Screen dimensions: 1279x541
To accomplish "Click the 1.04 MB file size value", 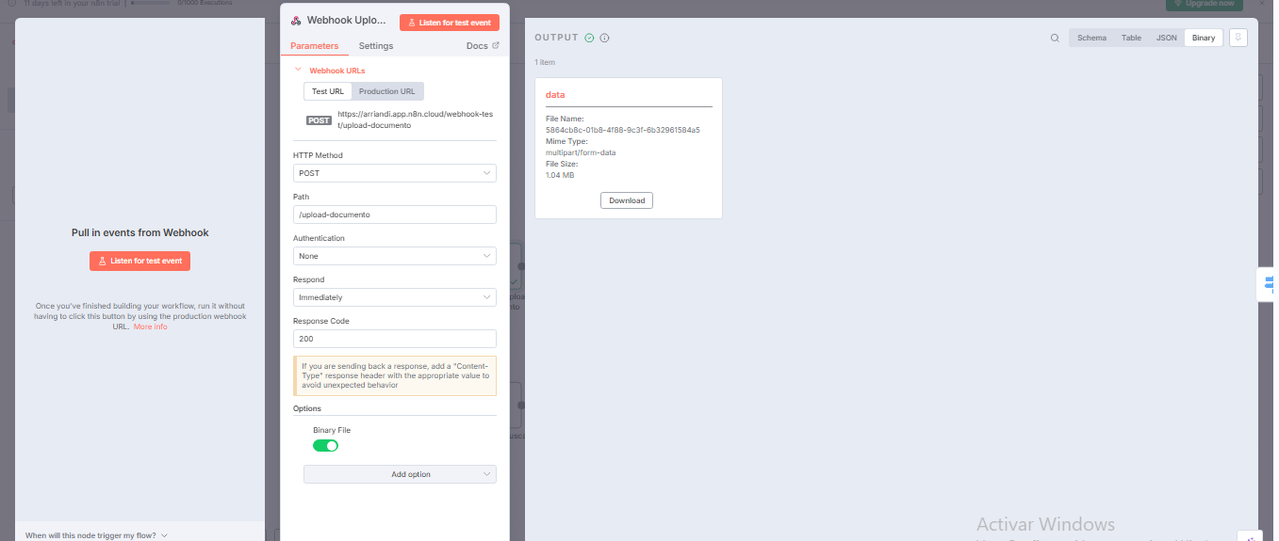I will pyautogui.click(x=560, y=175).
